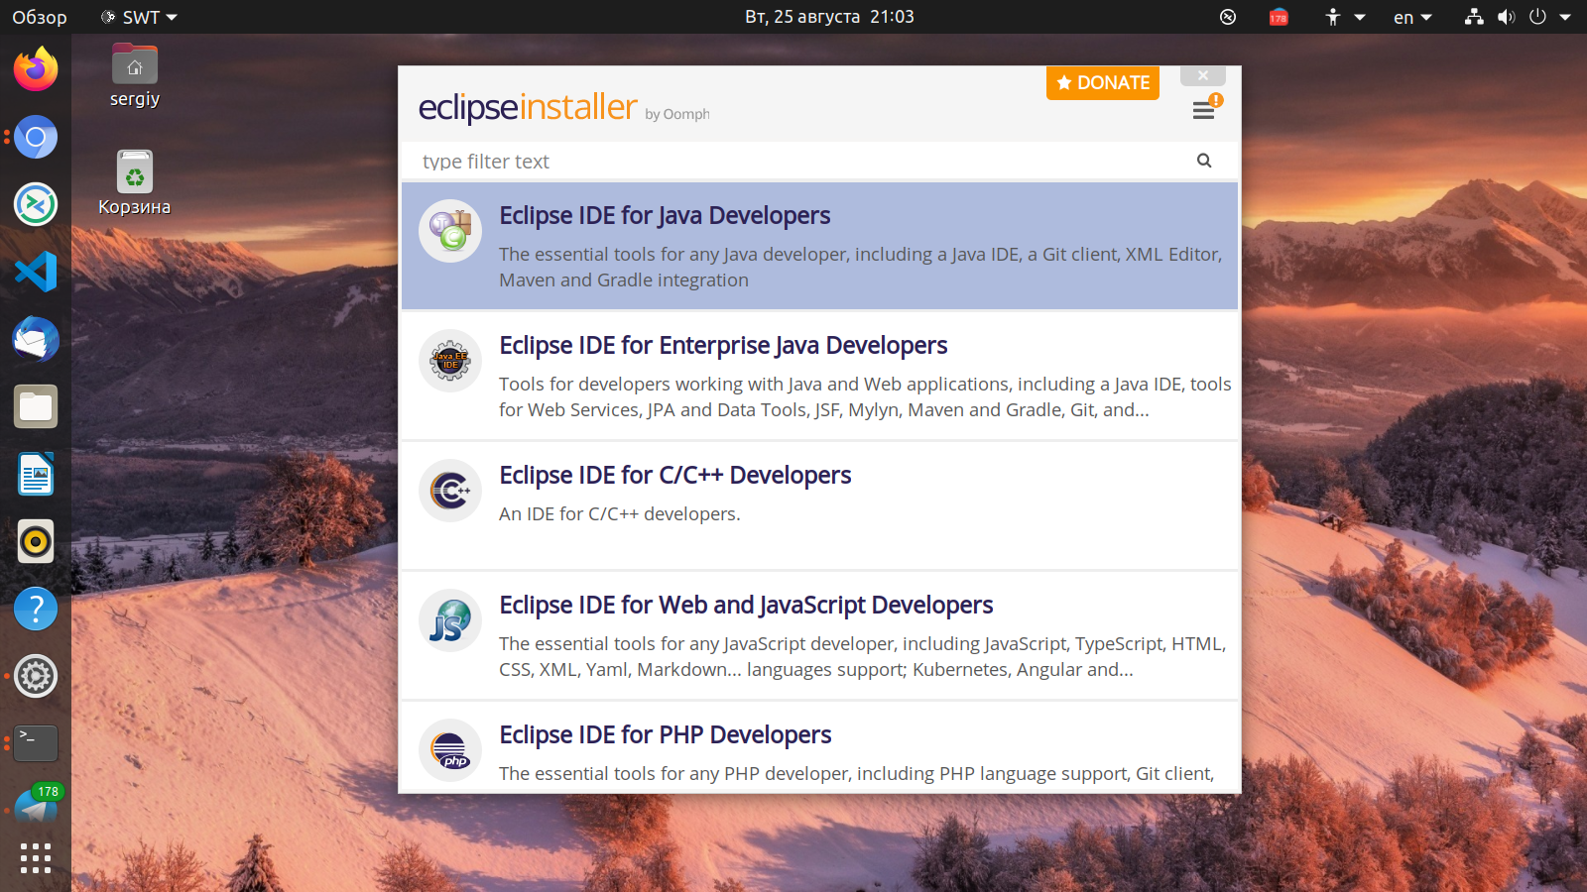Click the search magnifier icon

click(1204, 161)
